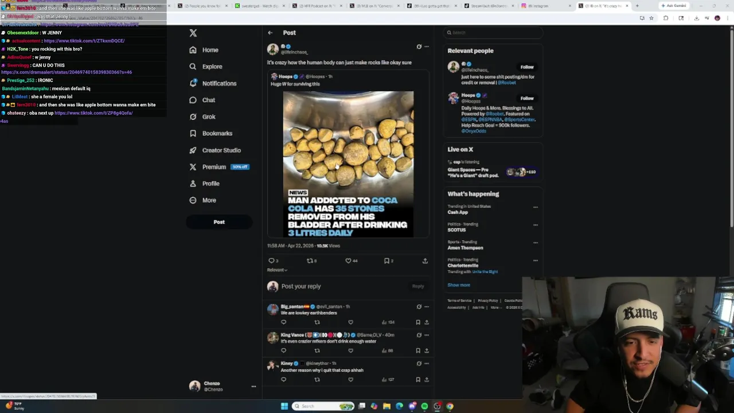Click the X search box

tap(493, 33)
